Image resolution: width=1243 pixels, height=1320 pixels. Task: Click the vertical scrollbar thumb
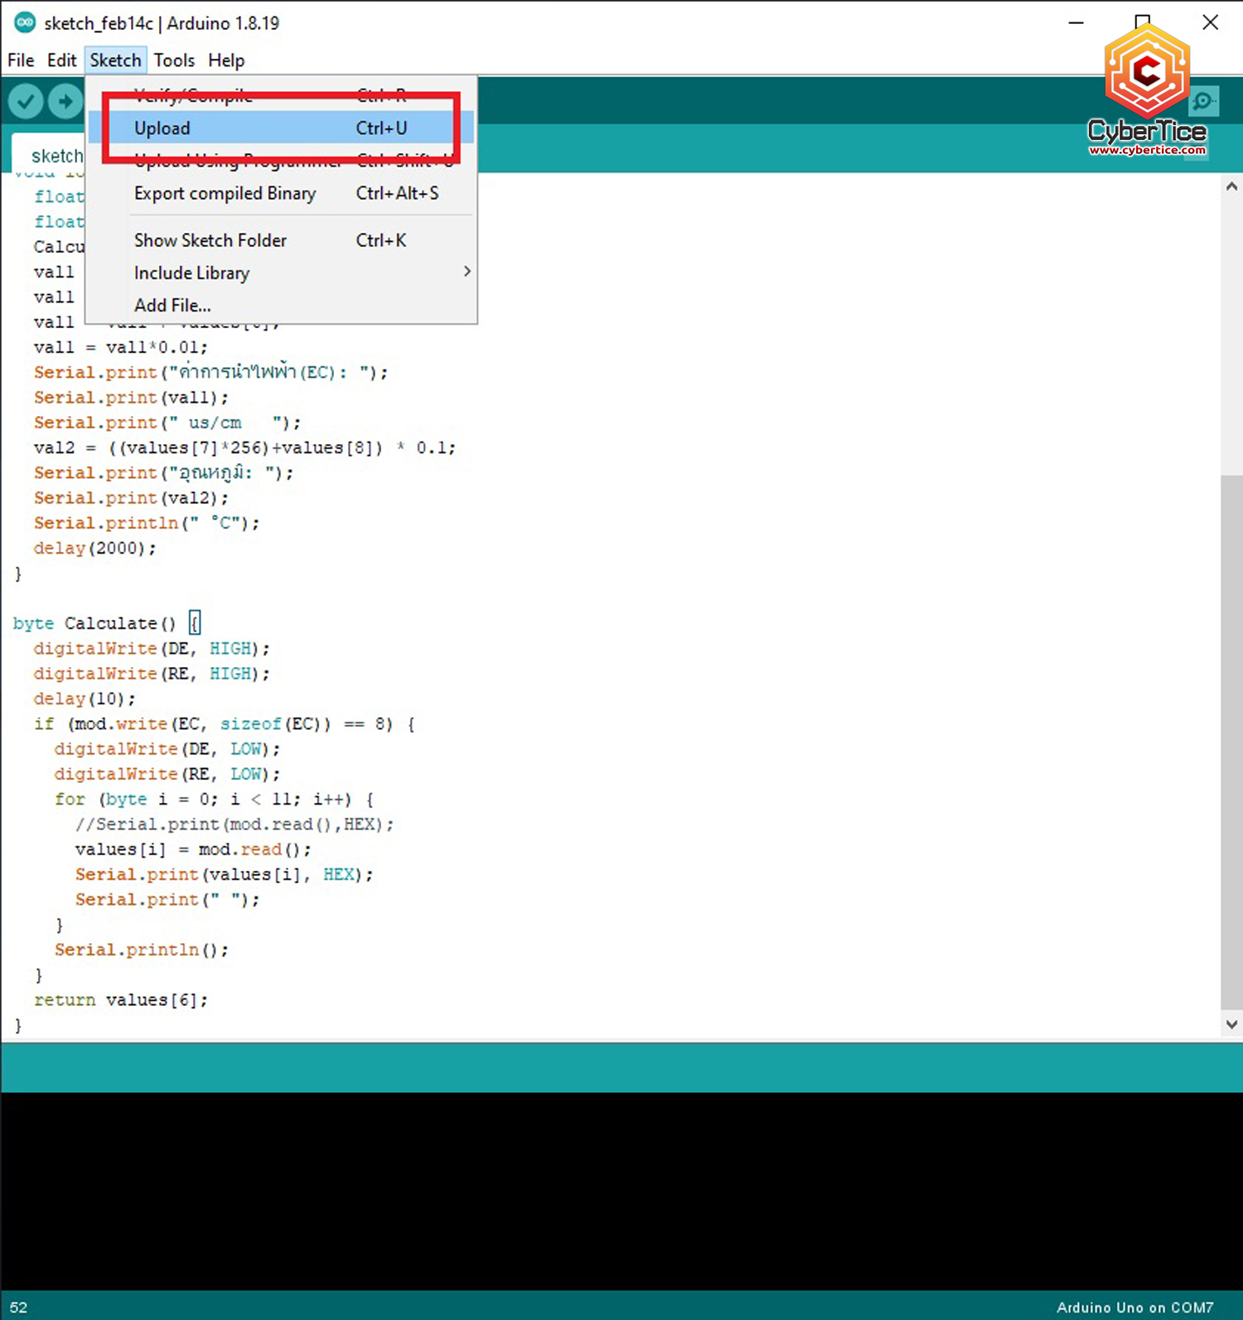coord(1231,742)
